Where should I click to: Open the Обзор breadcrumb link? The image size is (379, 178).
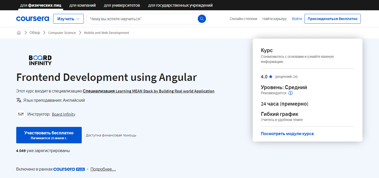(35, 33)
